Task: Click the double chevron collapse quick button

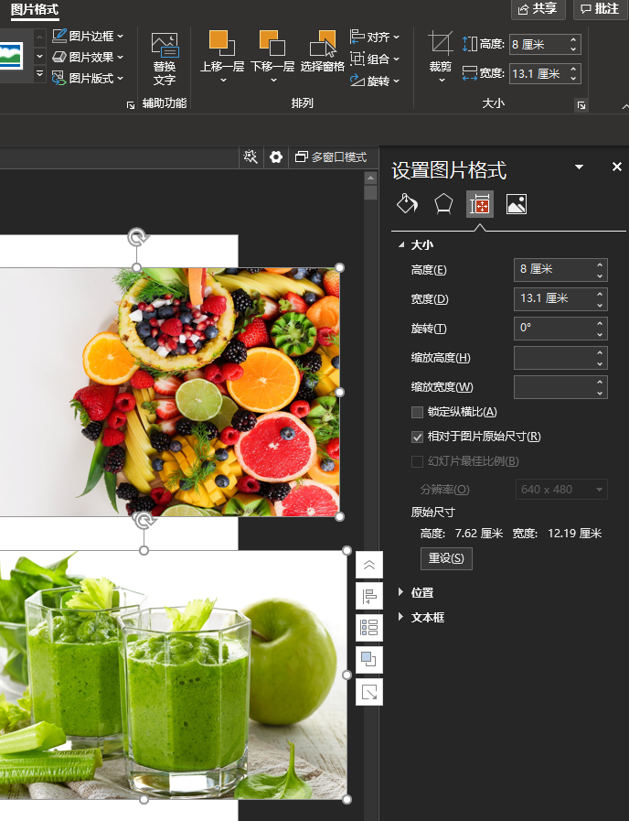Action: (x=369, y=565)
